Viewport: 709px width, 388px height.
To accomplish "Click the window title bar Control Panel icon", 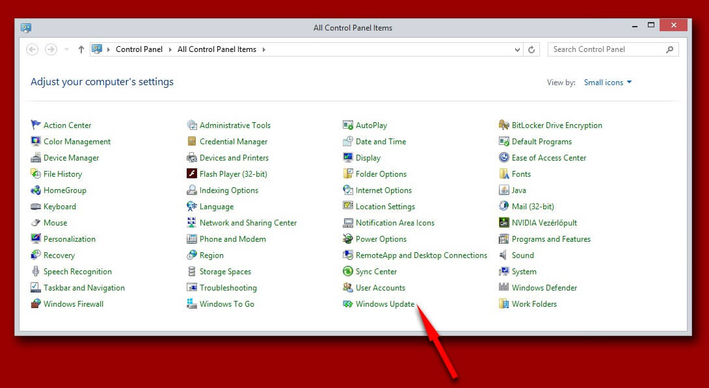I will 26,27.
